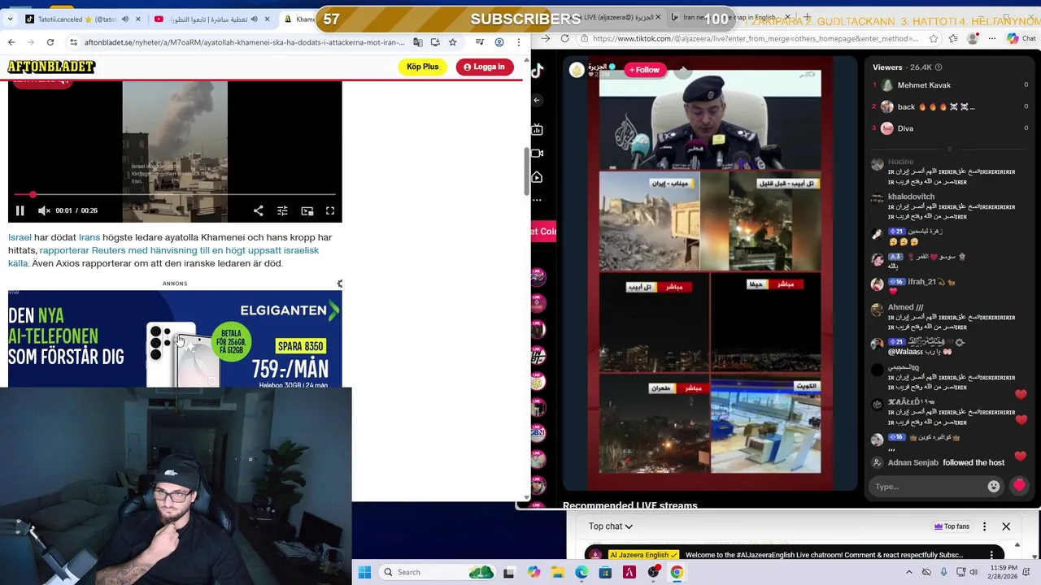
Task: Collapse TikTok sidebar back arrow
Action: click(537, 100)
